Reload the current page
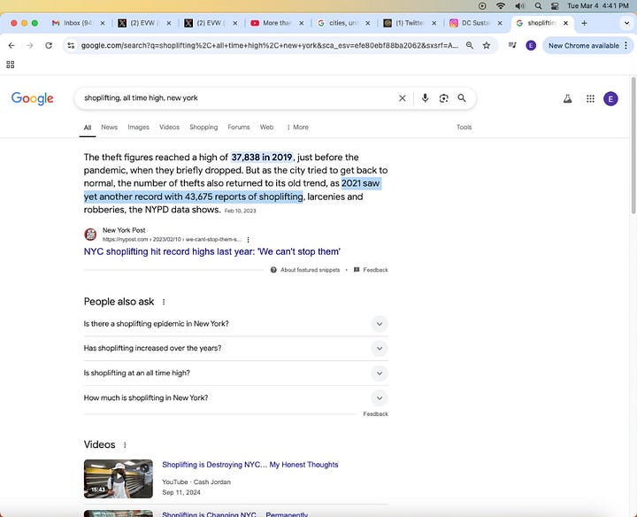This screenshot has height=517, width=637. coord(49,45)
